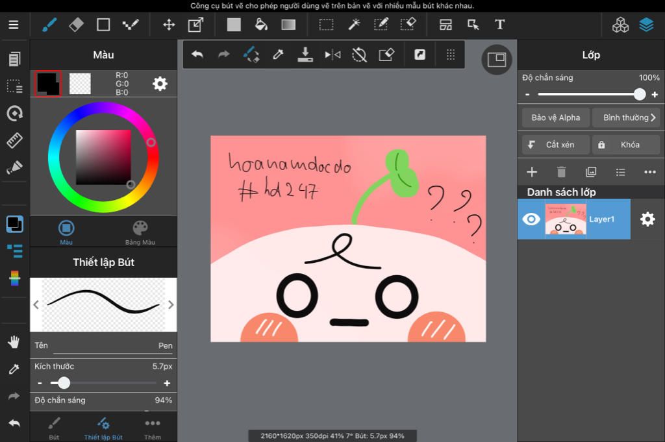The height and width of the screenshot is (442, 665).
Task: Decrease layer opacity with minus
Action: 527,95
